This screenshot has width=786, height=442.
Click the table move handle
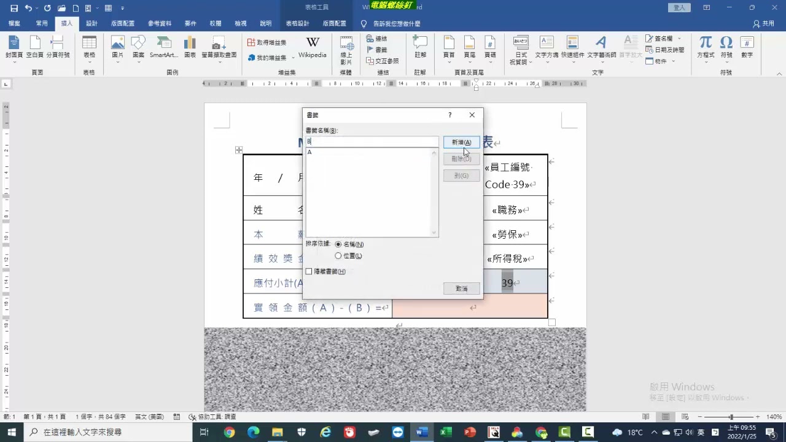239,150
